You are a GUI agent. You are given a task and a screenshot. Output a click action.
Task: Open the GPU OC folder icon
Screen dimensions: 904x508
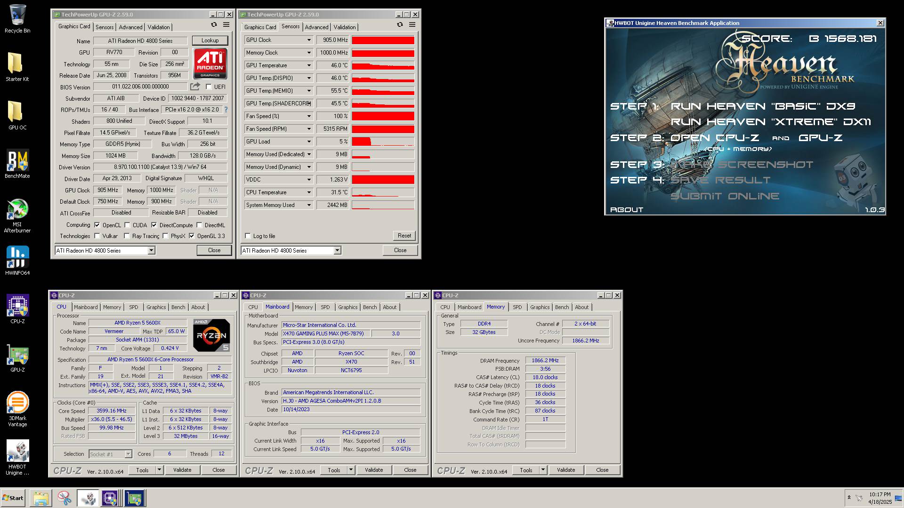pos(17,115)
